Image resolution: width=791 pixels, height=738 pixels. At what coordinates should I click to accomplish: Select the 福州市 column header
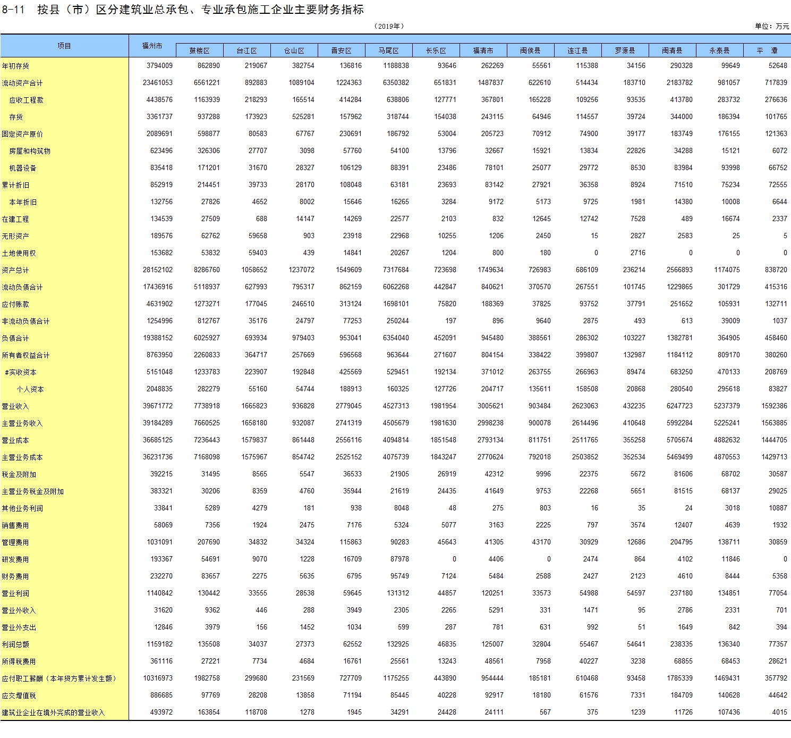pyautogui.click(x=152, y=46)
